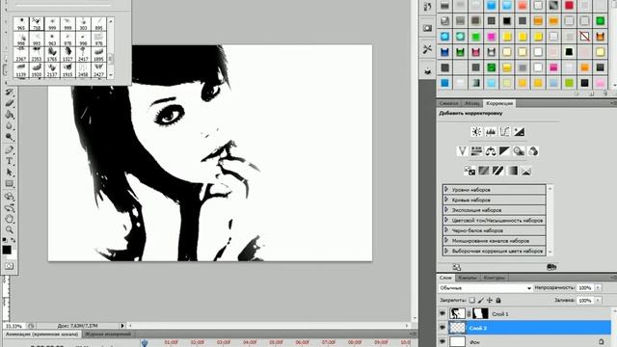
Task: Add a Threshold adjustment
Action: click(497, 171)
